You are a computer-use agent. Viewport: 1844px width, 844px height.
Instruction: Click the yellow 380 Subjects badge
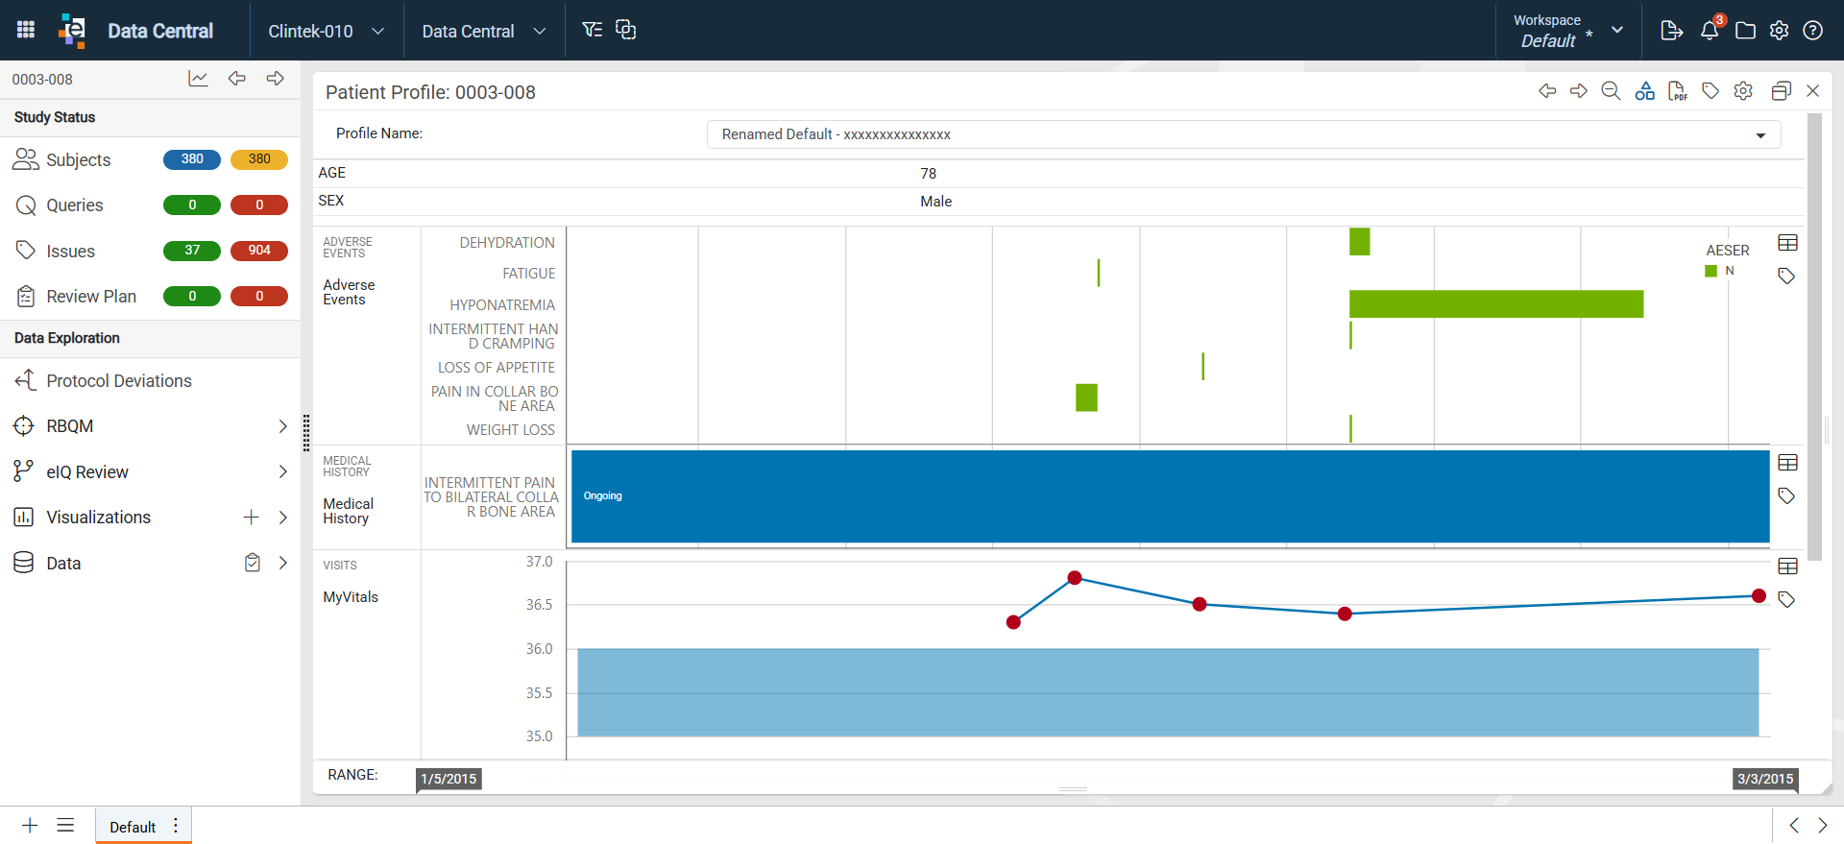259,159
